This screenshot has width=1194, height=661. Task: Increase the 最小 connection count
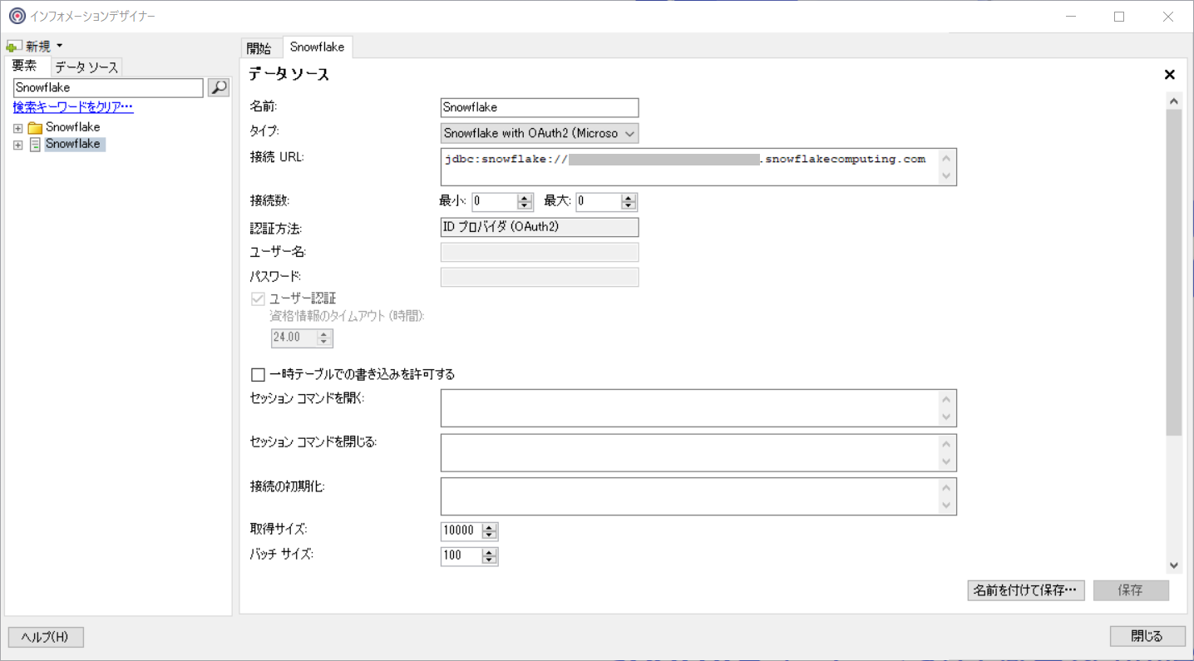point(525,198)
